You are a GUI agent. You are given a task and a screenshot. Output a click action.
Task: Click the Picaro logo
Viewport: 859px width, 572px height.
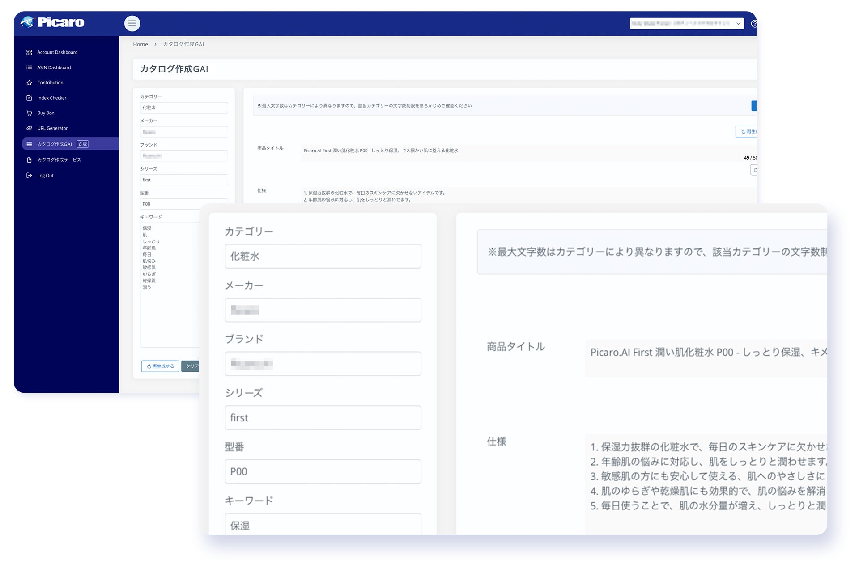52,22
